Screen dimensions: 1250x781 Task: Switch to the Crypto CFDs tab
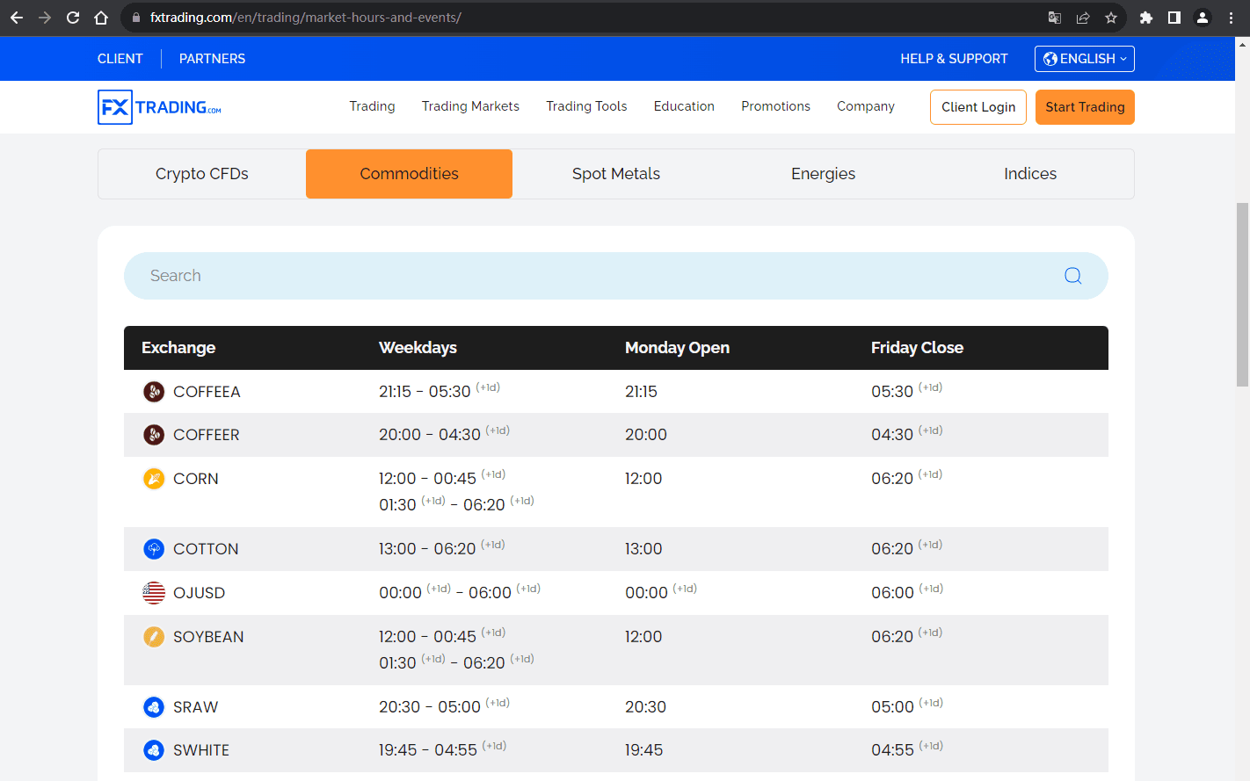click(x=202, y=174)
